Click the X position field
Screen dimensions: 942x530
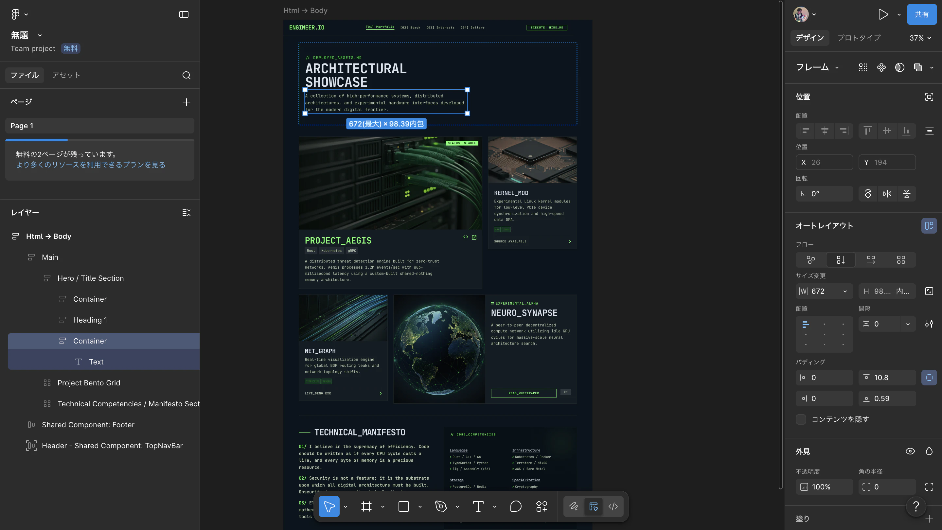tap(824, 162)
